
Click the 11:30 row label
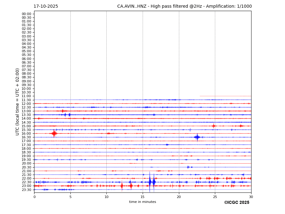click(x=26, y=100)
